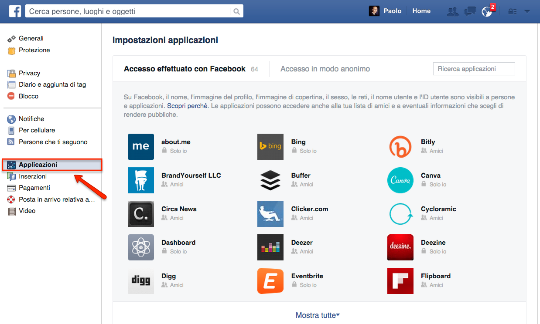This screenshot has height=324, width=540.
Task: Click the Eventbrite app name
Action: 307,276
